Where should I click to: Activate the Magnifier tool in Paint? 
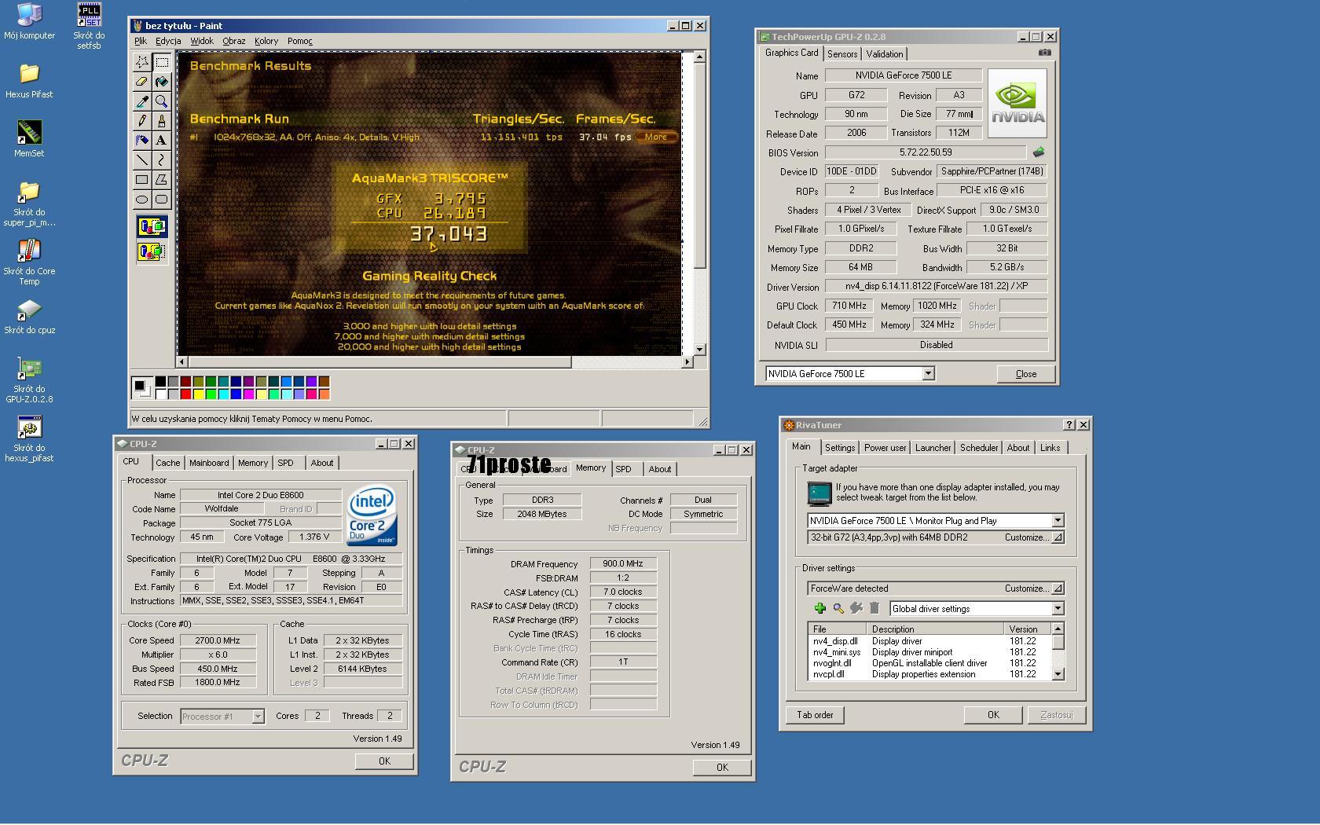point(161,101)
